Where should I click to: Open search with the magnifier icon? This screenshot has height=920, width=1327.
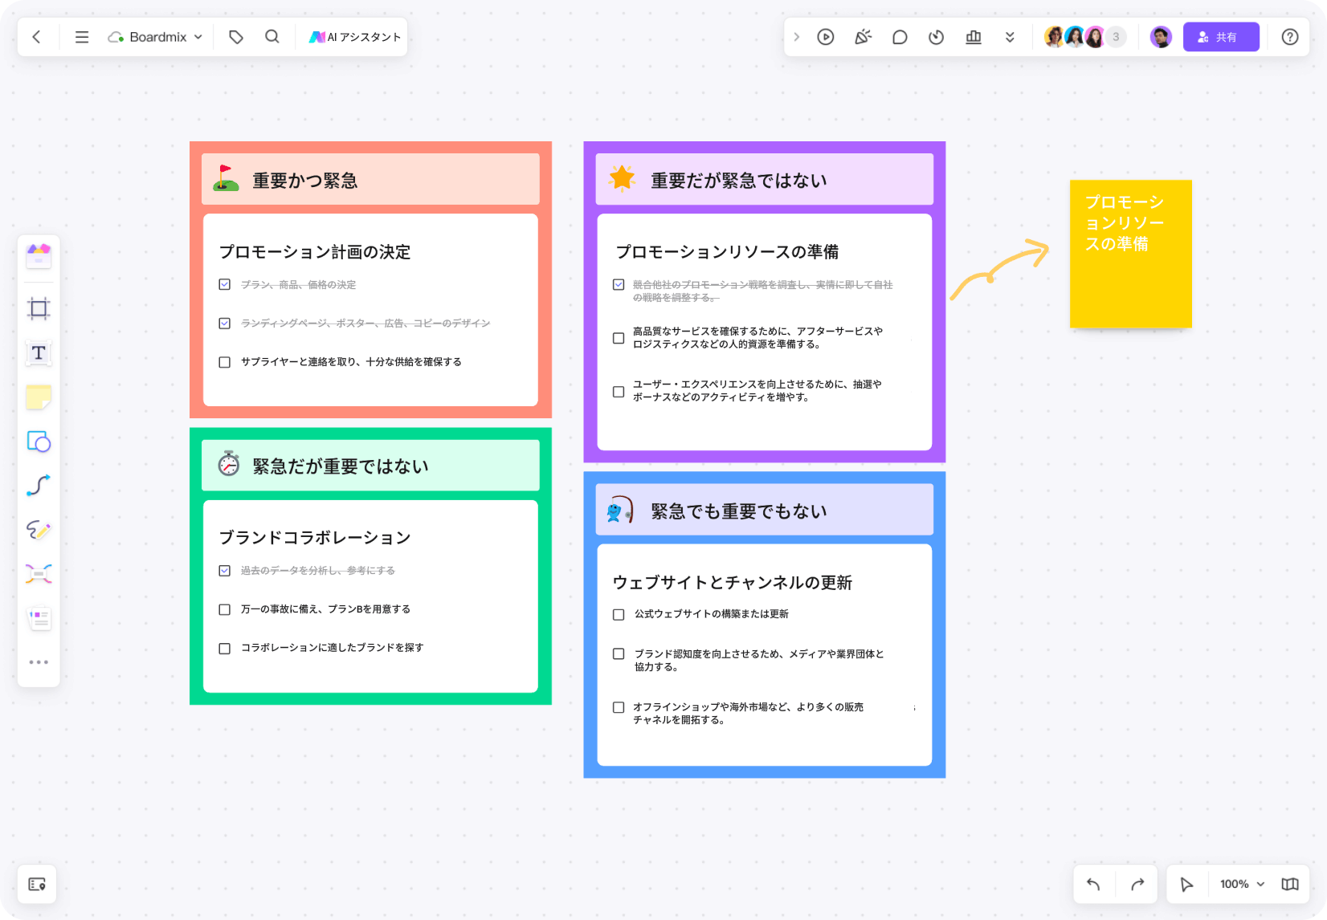(x=272, y=37)
